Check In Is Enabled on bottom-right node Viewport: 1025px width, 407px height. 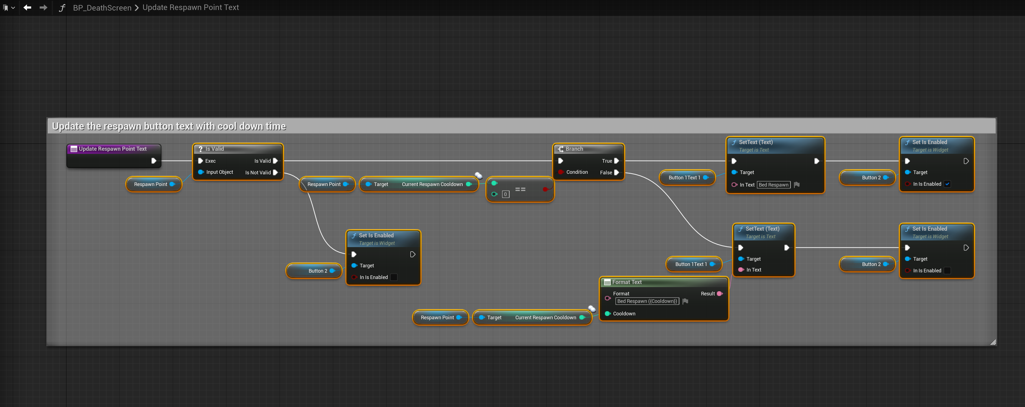pos(947,271)
